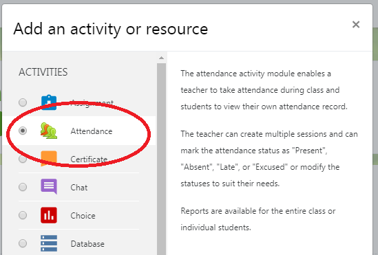
Task: Click the Certificate activity label
Action: tap(89, 159)
